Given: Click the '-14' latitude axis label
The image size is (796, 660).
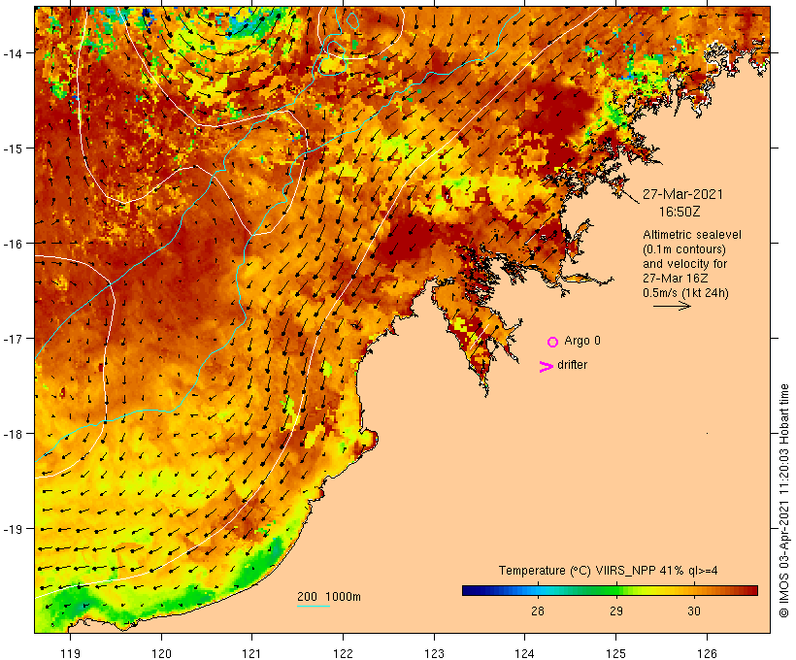Looking at the screenshot, I should point(12,52).
